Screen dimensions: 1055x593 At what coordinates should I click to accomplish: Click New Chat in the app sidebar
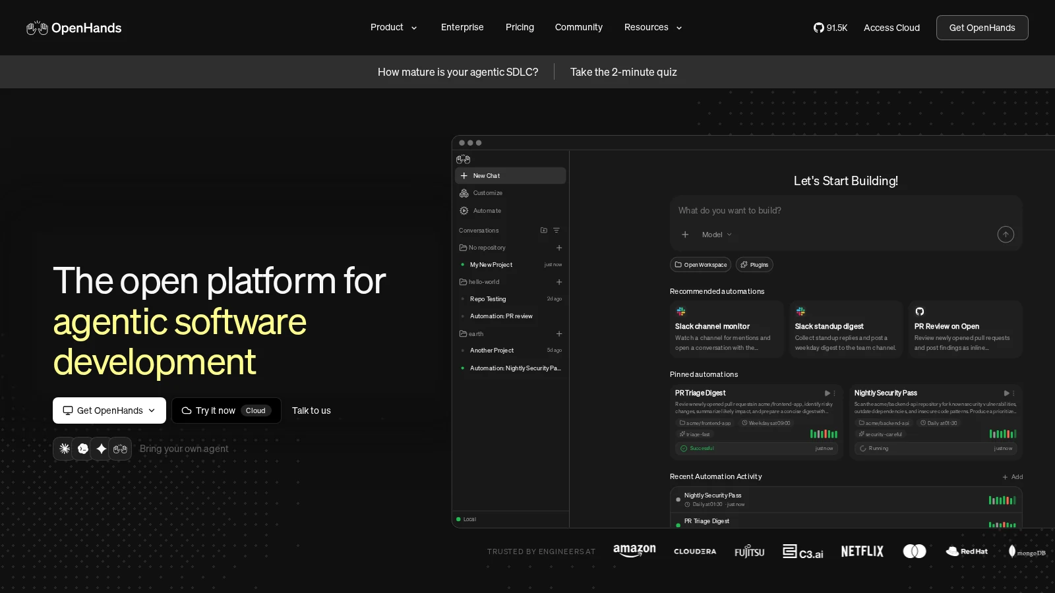click(510, 176)
